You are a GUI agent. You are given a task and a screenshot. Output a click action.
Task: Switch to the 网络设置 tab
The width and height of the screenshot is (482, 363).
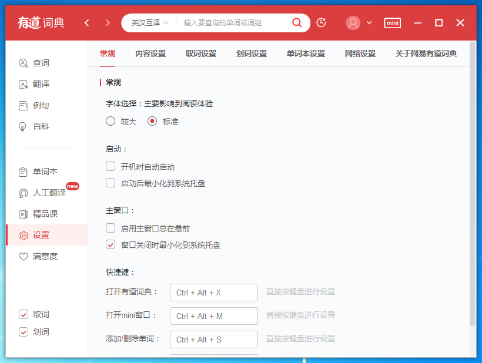[x=360, y=53]
